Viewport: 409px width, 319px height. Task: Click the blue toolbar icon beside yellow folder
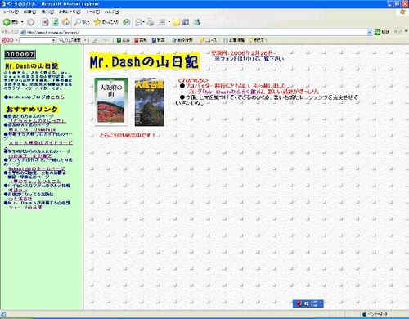pos(187,22)
